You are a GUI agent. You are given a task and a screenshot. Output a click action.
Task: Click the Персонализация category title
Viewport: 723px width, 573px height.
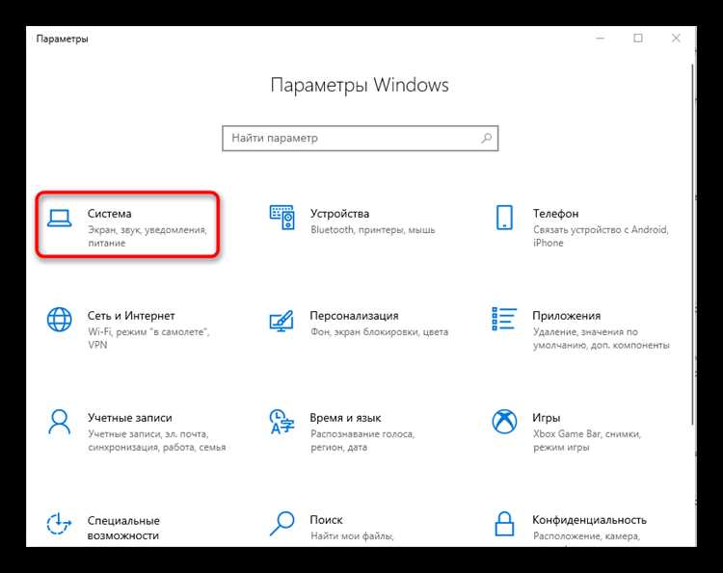click(354, 316)
